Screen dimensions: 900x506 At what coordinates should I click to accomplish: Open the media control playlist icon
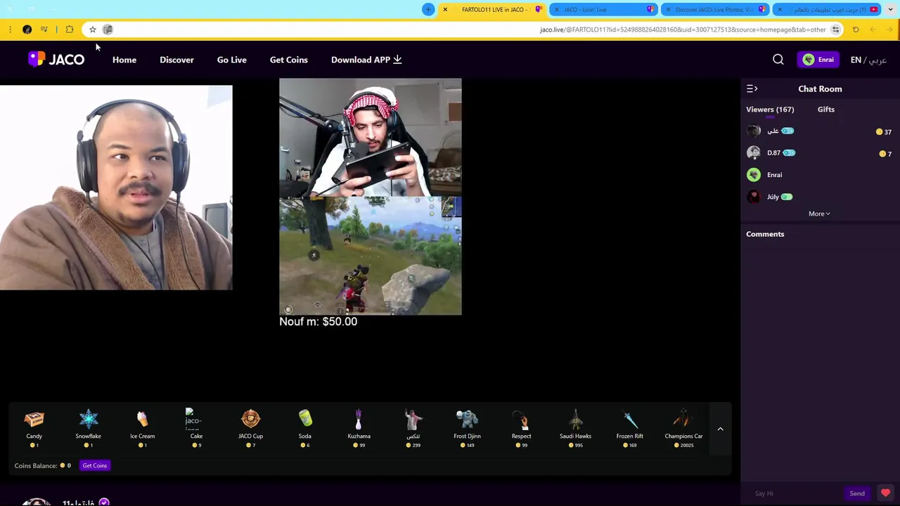click(x=44, y=30)
